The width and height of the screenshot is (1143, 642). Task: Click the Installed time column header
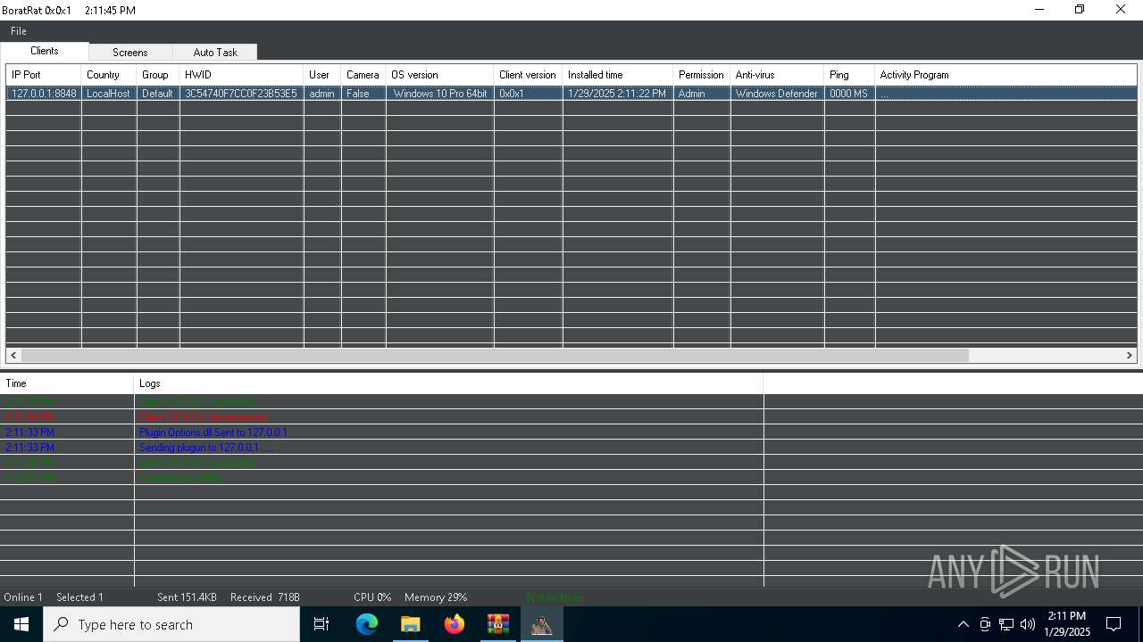point(618,75)
